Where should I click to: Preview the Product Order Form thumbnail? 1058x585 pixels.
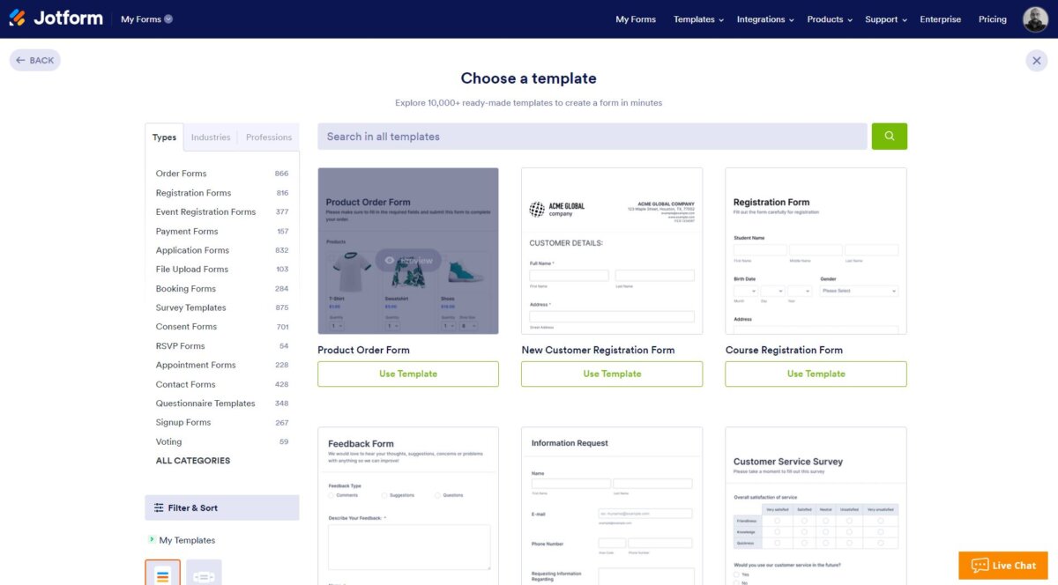tap(407, 260)
